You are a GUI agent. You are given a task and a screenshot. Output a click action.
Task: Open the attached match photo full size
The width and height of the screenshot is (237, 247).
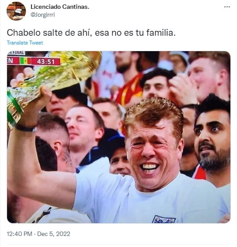pyautogui.click(x=118, y=137)
